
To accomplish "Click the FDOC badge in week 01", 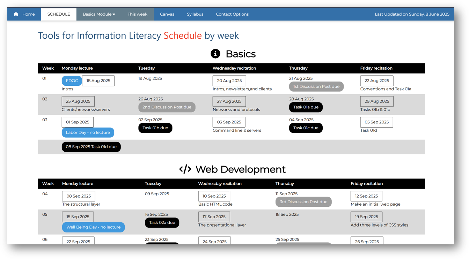I will 72,81.
